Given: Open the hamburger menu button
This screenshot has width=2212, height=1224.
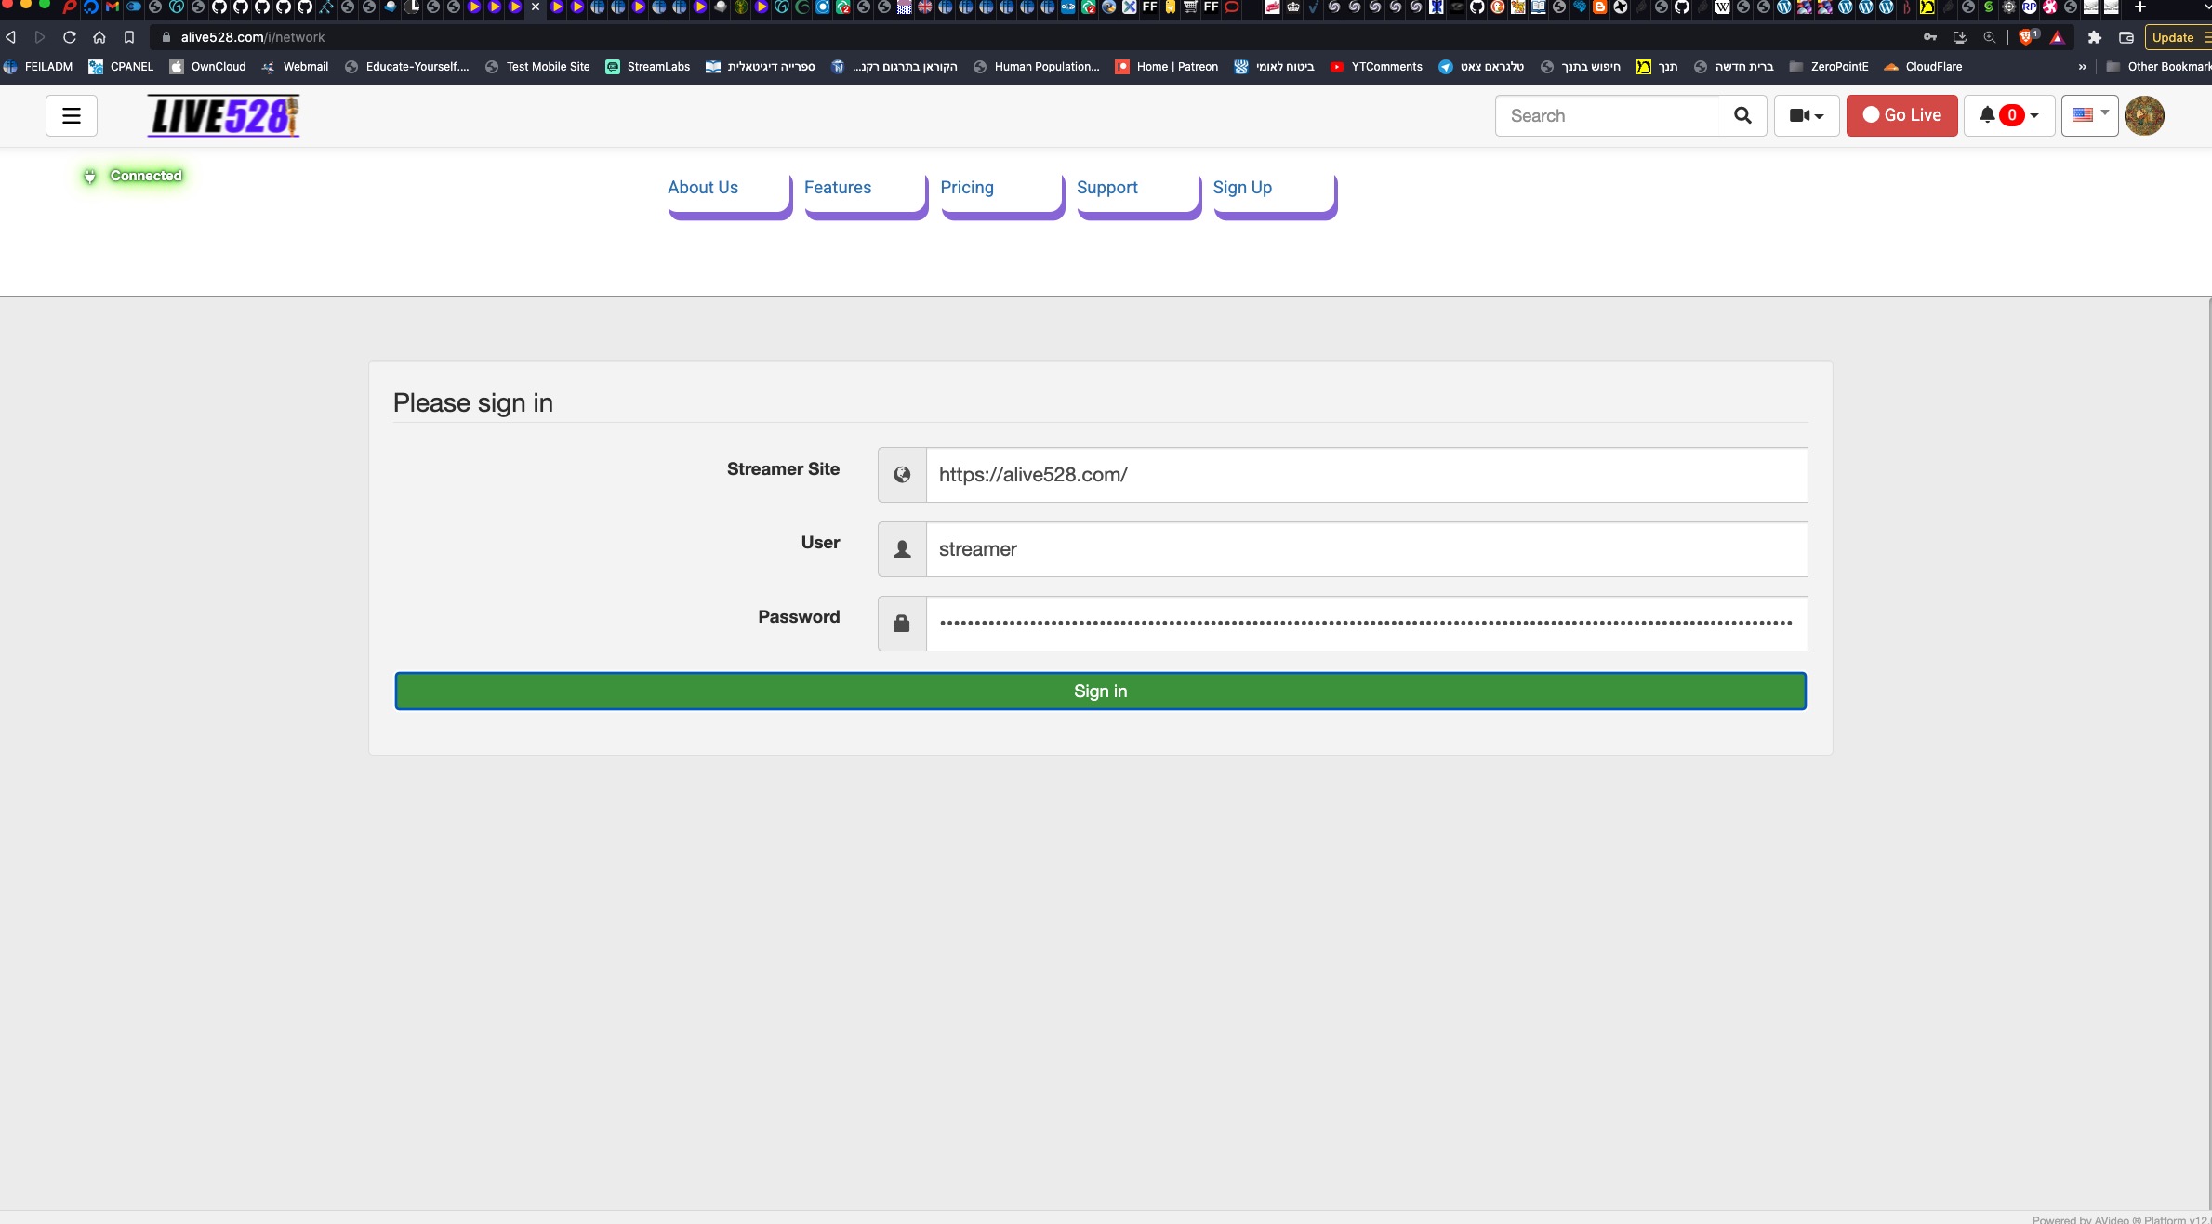Looking at the screenshot, I should 72,116.
